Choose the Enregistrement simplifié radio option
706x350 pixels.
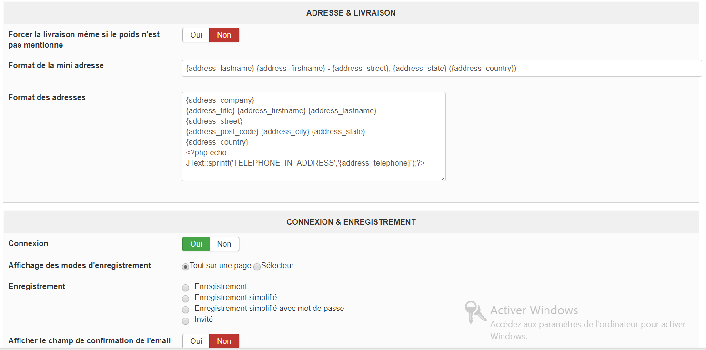point(185,299)
